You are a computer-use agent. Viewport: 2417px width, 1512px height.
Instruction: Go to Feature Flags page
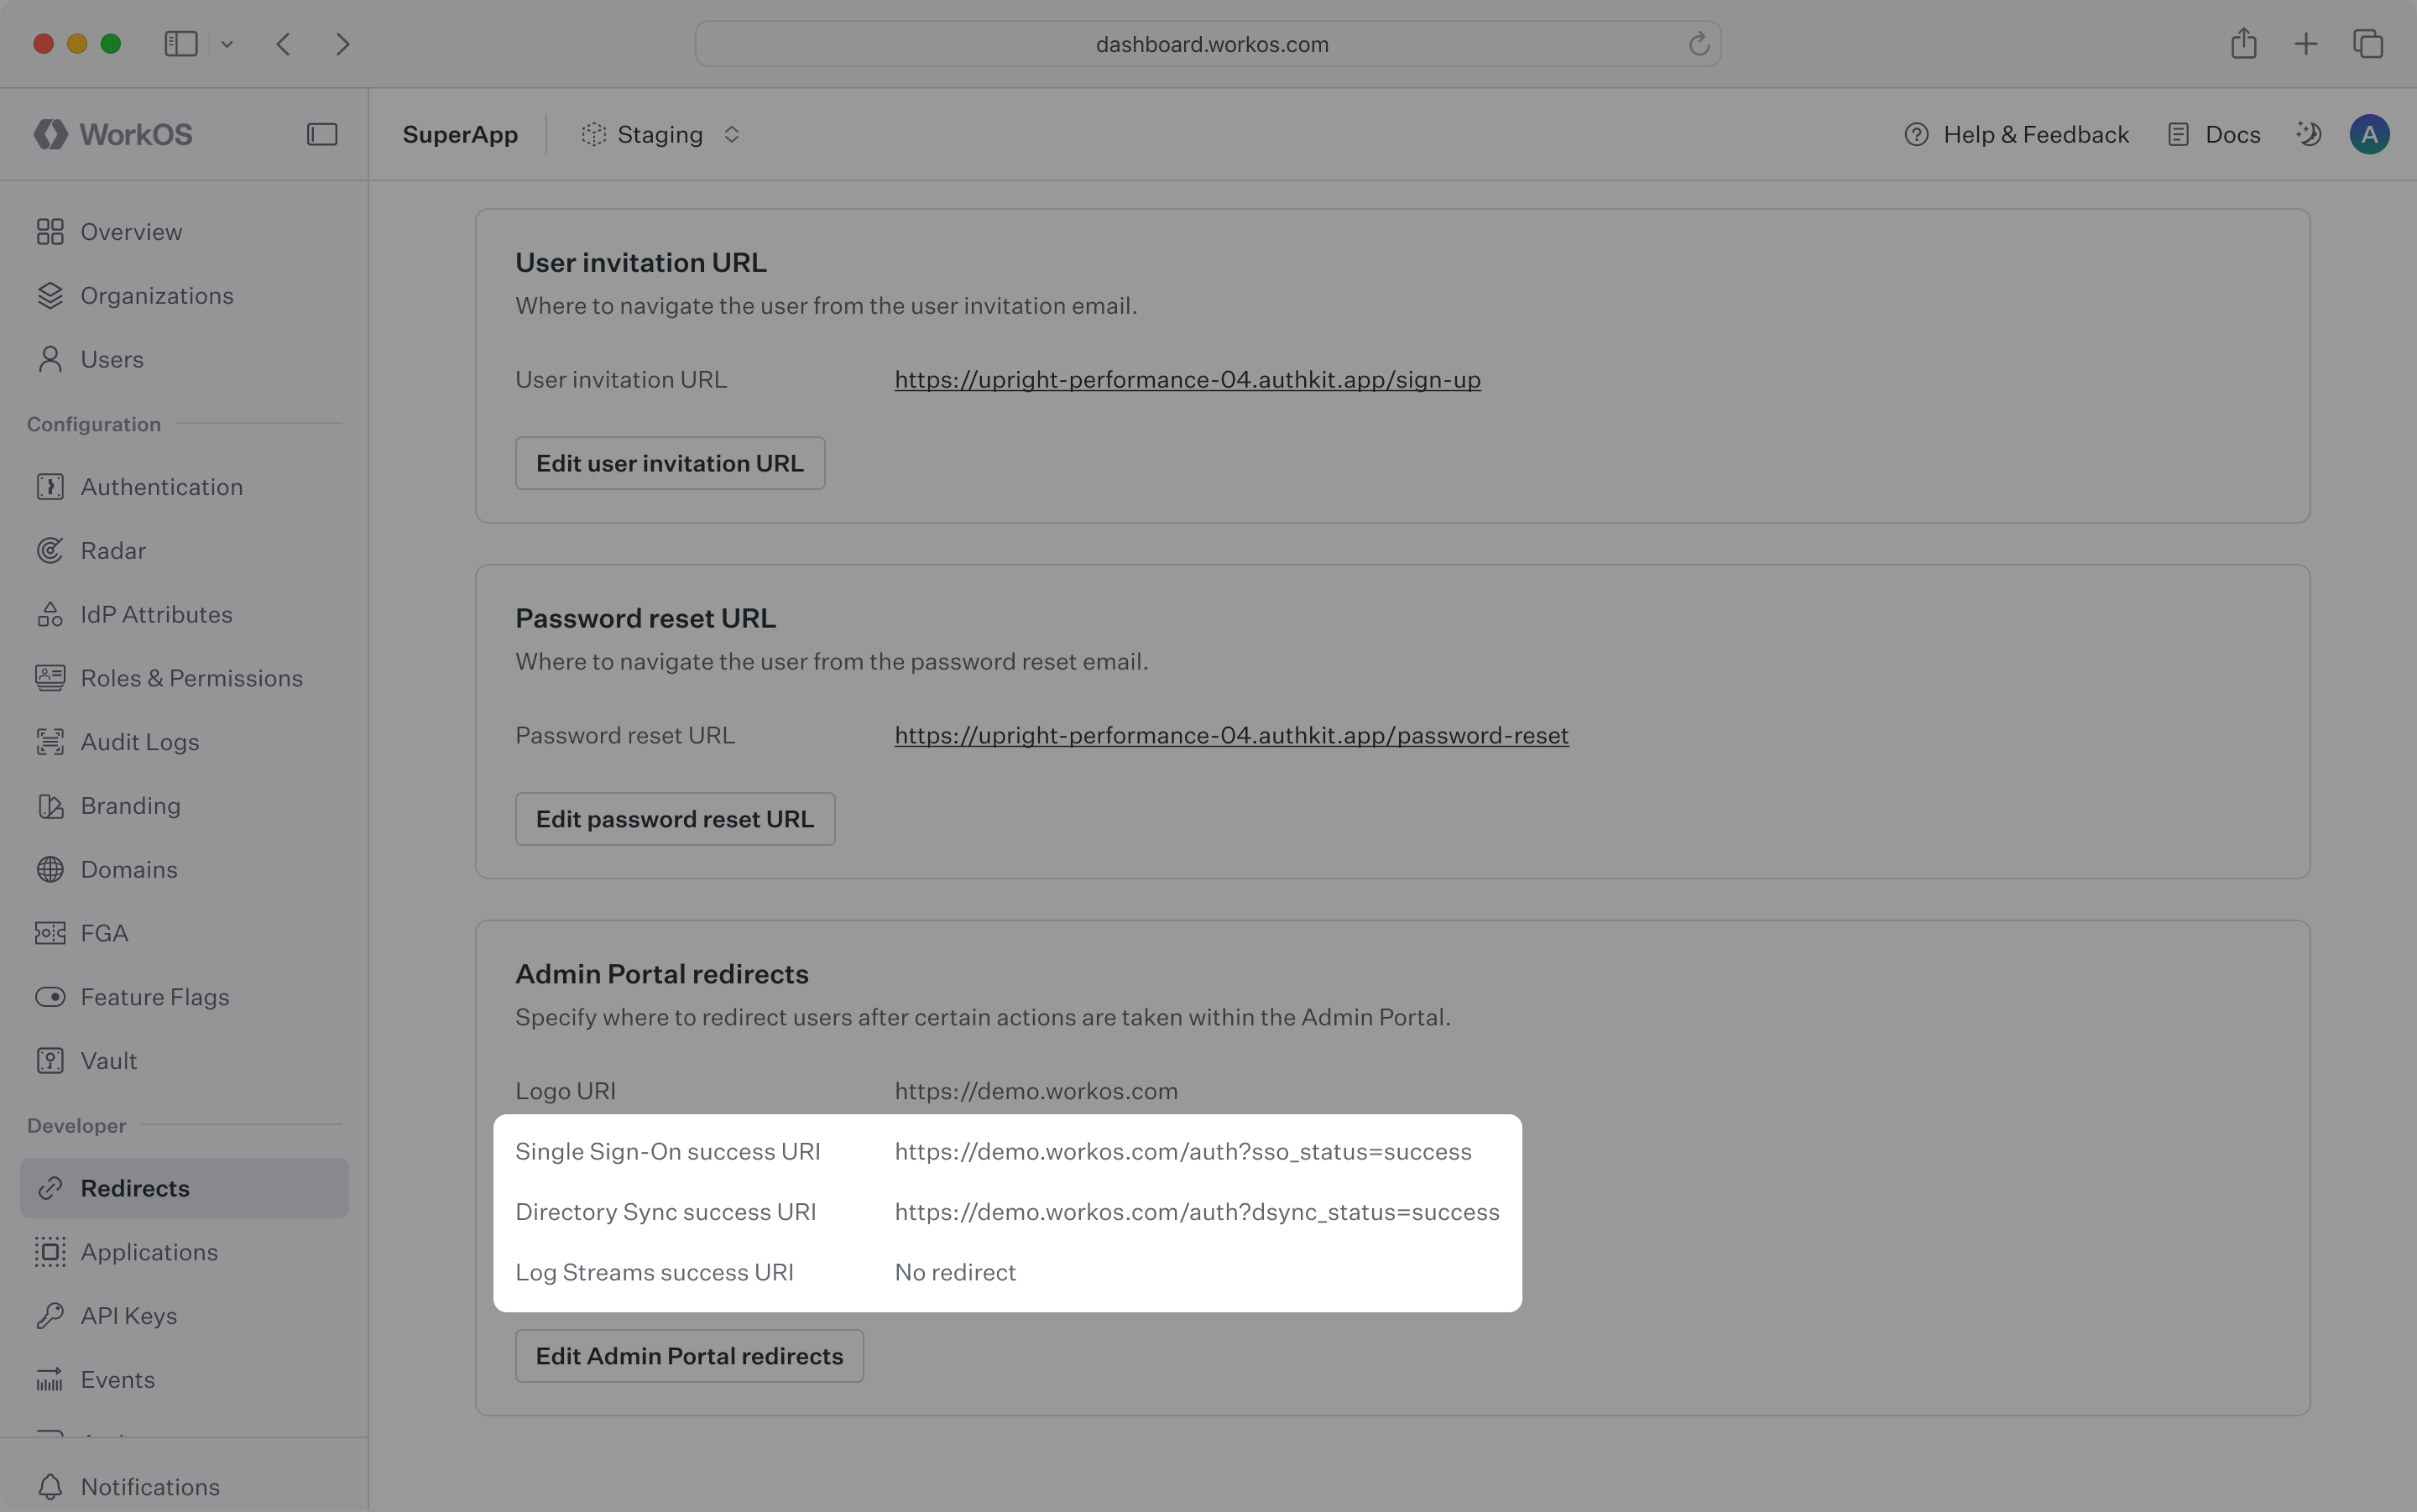pyautogui.click(x=154, y=997)
